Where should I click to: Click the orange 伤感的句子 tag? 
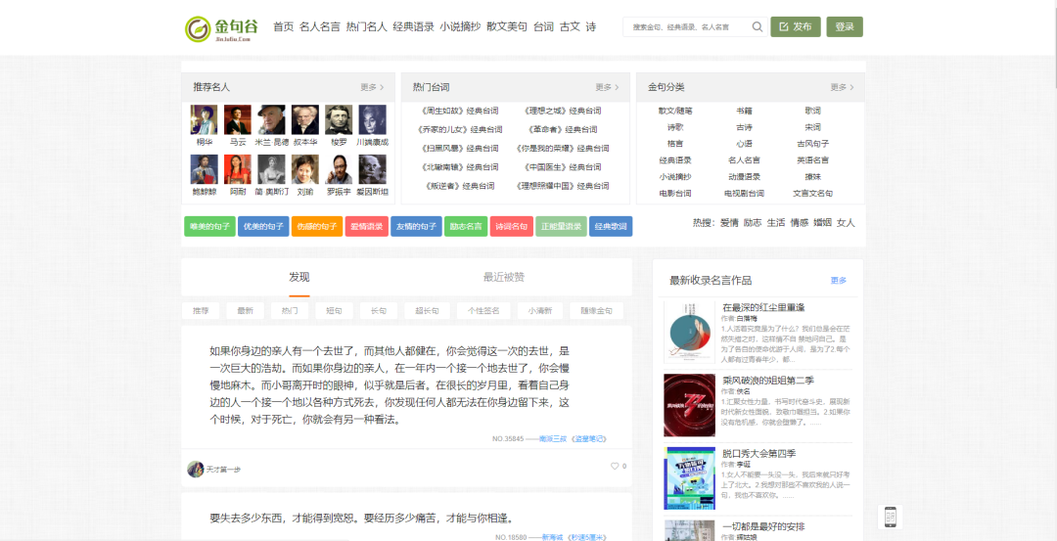click(316, 226)
